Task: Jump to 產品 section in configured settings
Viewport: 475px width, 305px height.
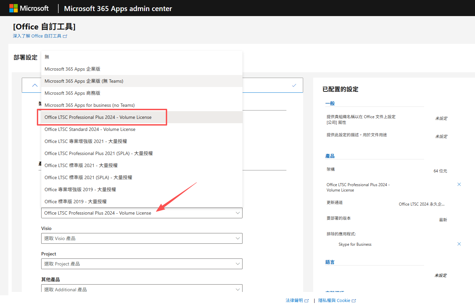Action: (330, 156)
